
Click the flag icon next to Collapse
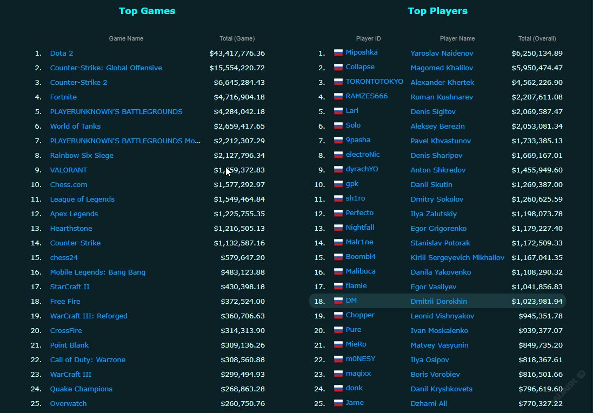[338, 68]
